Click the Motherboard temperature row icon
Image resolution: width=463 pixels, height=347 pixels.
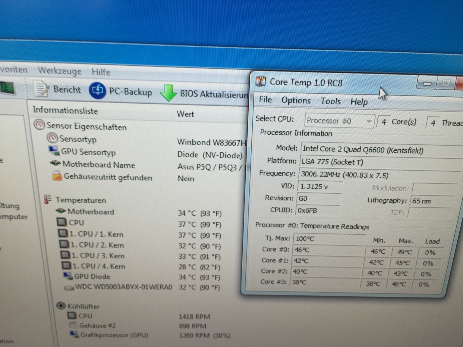tap(61, 211)
